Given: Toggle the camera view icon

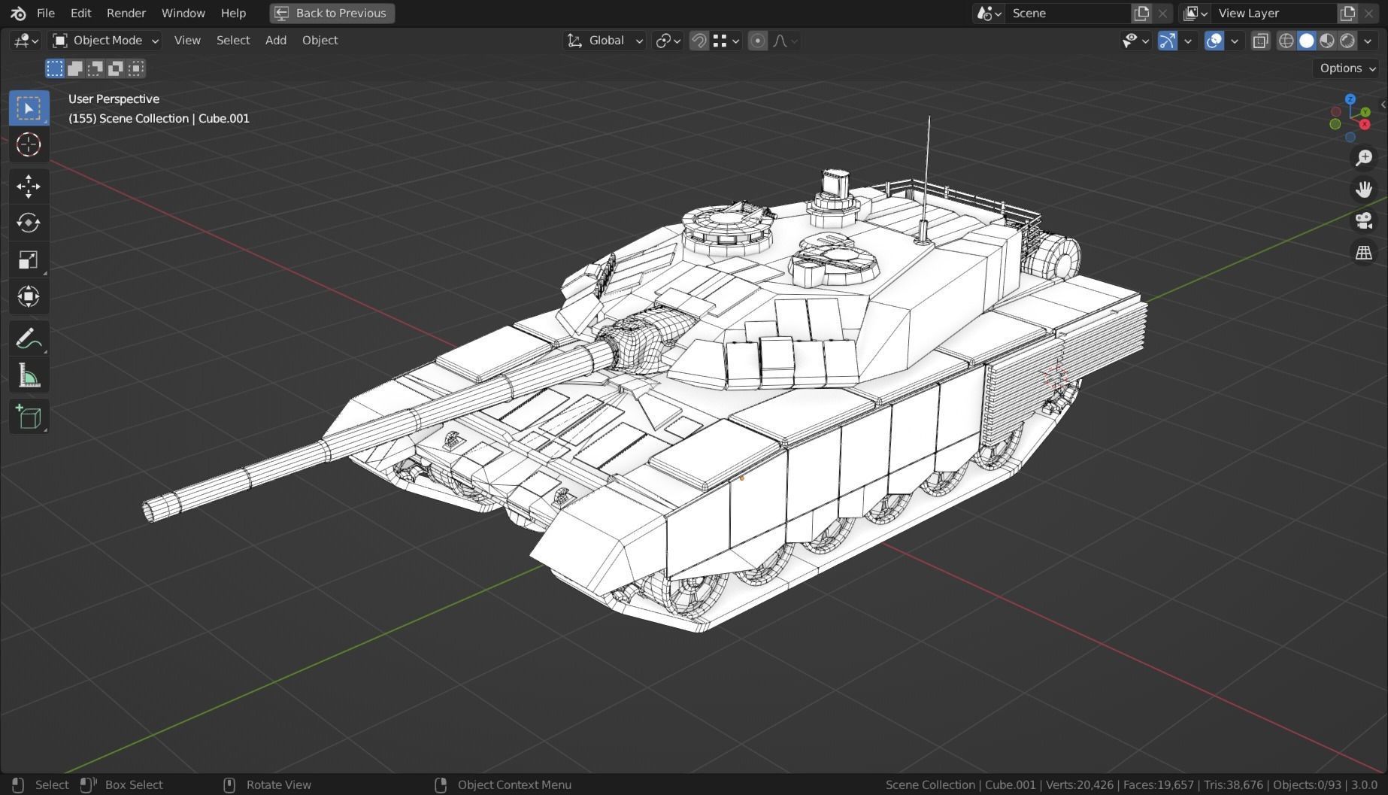Looking at the screenshot, I should point(1363,220).
